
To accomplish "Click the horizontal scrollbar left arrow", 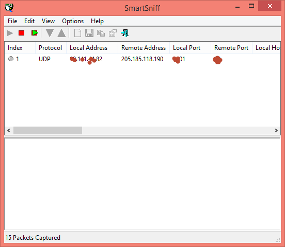I will click(x=9, y=130).
